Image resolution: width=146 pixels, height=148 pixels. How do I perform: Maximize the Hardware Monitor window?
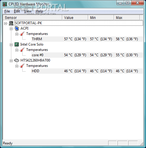pos(128,3)
